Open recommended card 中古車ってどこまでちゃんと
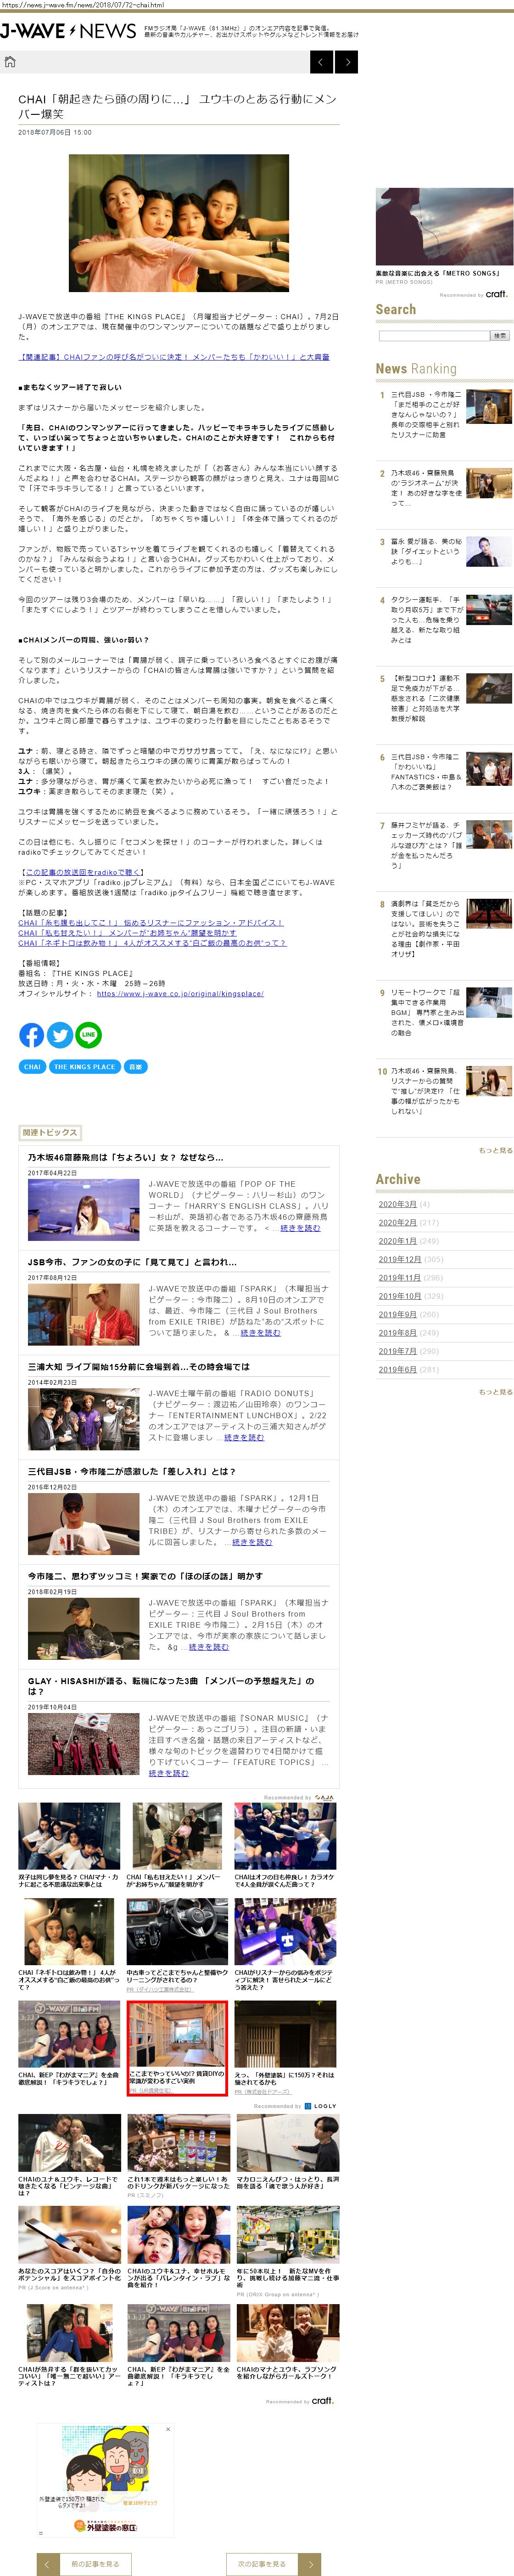The width and height of the screenshot is (514, 2576). [178, 1945]
